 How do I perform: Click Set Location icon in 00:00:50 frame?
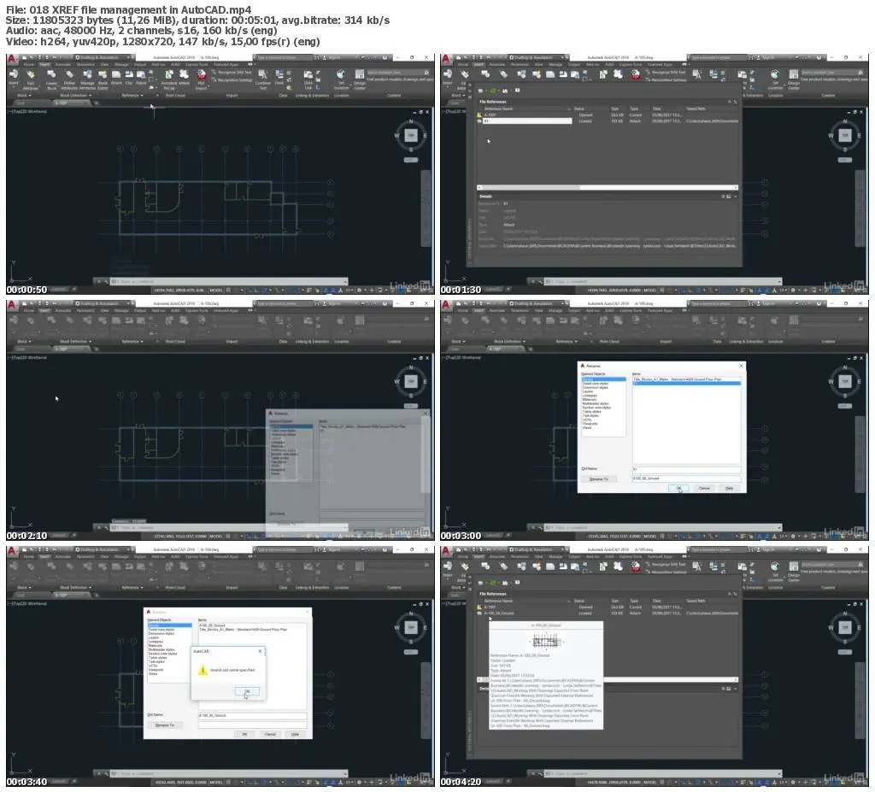(x=341, y=75)
